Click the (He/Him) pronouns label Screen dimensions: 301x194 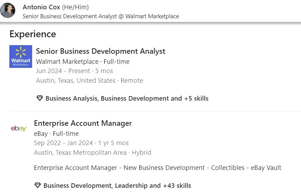[75, 7]
